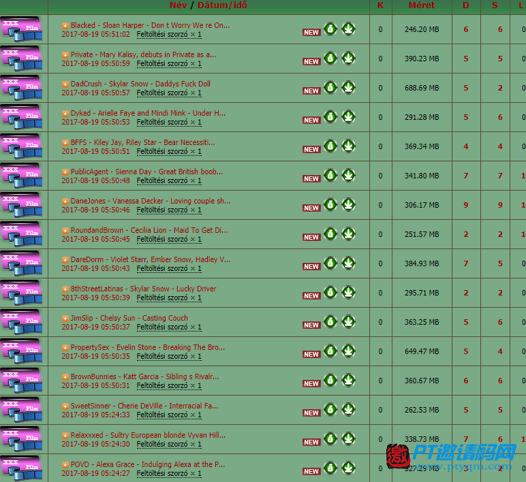This screenshot has width=526, height=482.
Task: Click XXX Film category icon in DaneJones row
Action: point(22,205)
